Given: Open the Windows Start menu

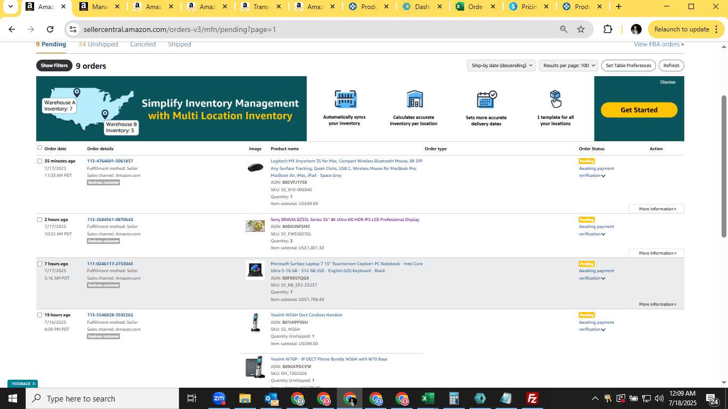Looking at the screenshot, I should click(x=13, y=398).
